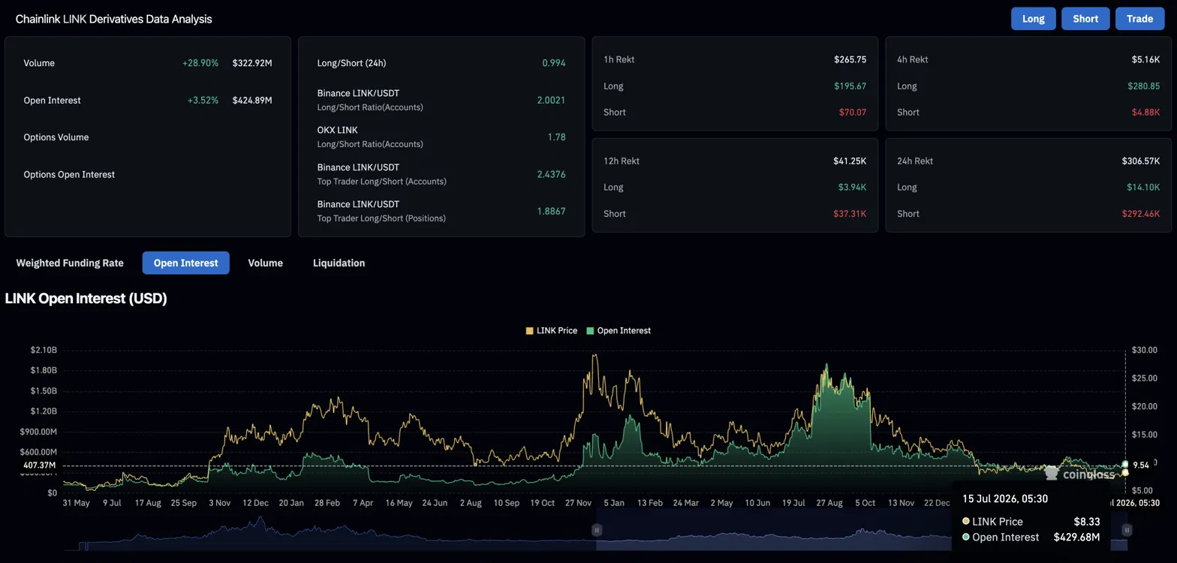
Task: Click the +28.90% volume change
Action: pyautogui.click(x=200, y=63)
